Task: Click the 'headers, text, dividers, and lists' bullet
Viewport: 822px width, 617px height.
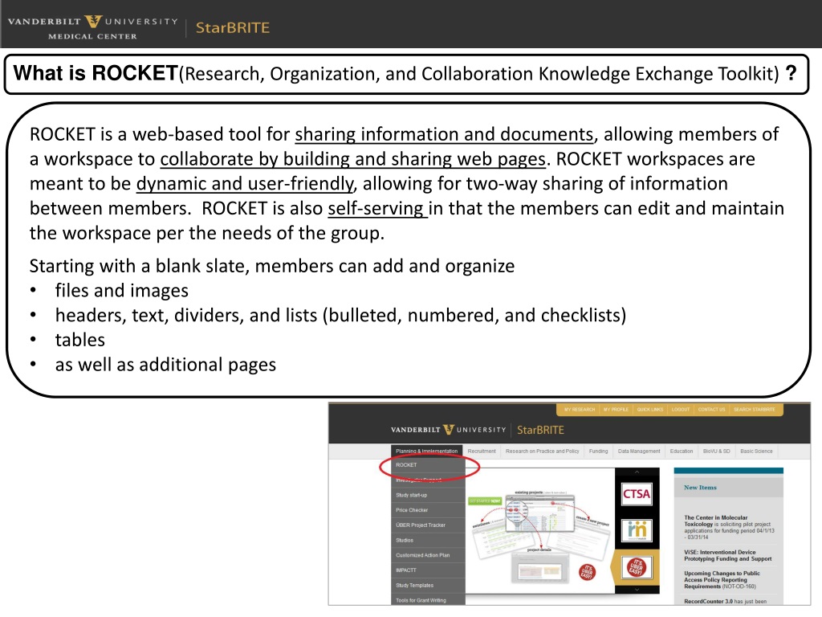Action: (x=340, y=315)
